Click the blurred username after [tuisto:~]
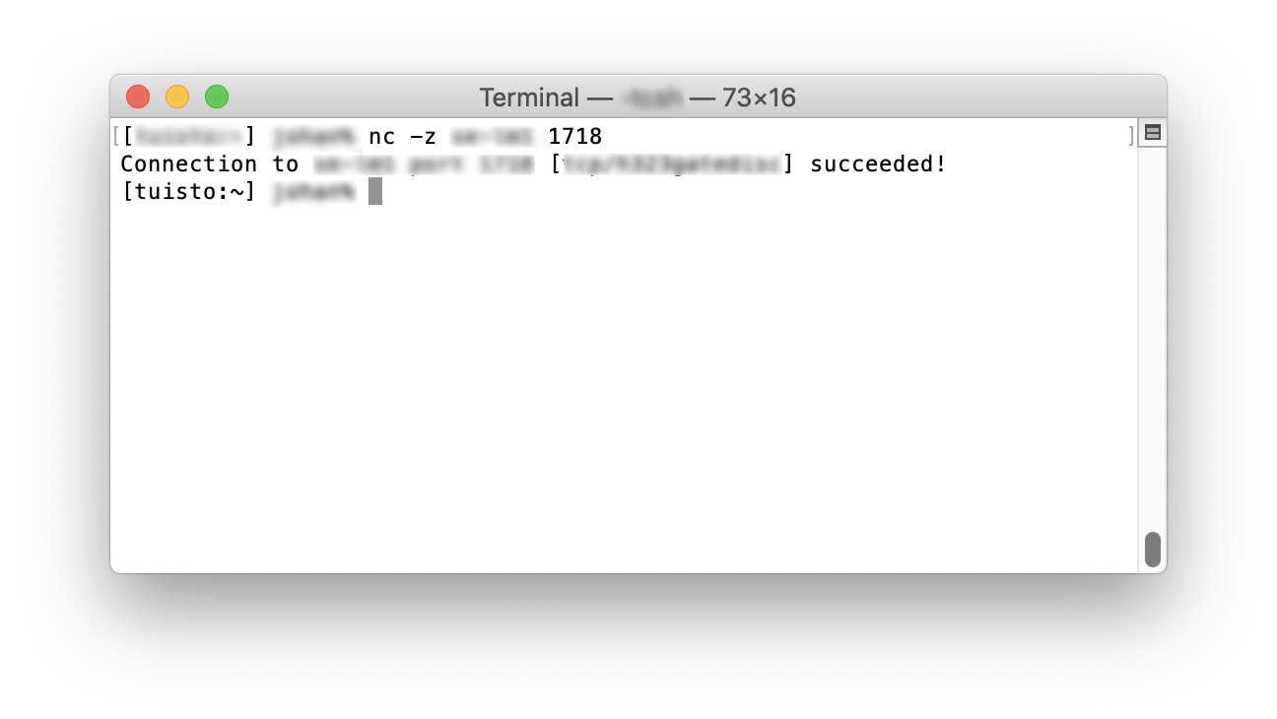Image resolution: width=1277 pixels, height=719 pixels. pos(313,192)
